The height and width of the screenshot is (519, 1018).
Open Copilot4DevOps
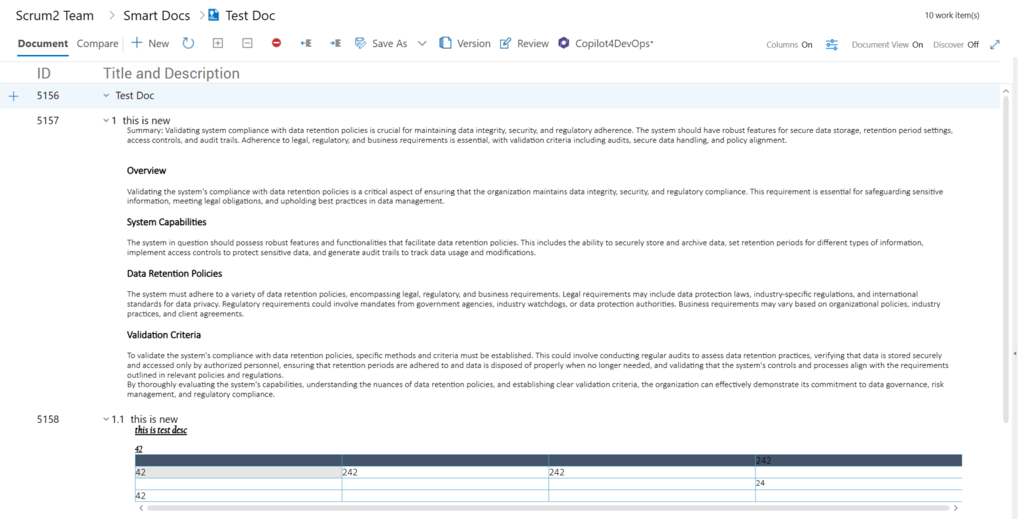click(606, 42)
